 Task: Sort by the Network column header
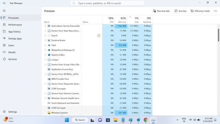click(146, 20)
